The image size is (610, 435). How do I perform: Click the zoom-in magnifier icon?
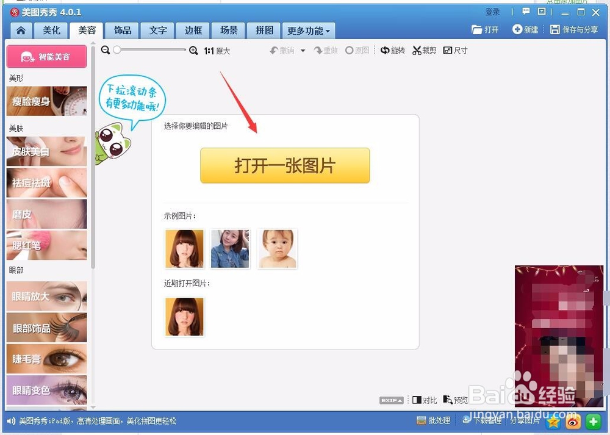(x=194, y=51)
